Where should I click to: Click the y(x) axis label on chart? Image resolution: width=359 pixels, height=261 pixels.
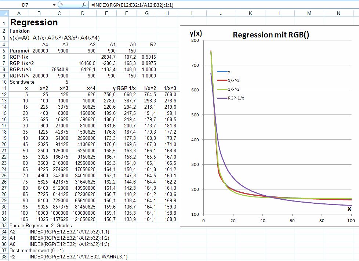tap(196, 33)
